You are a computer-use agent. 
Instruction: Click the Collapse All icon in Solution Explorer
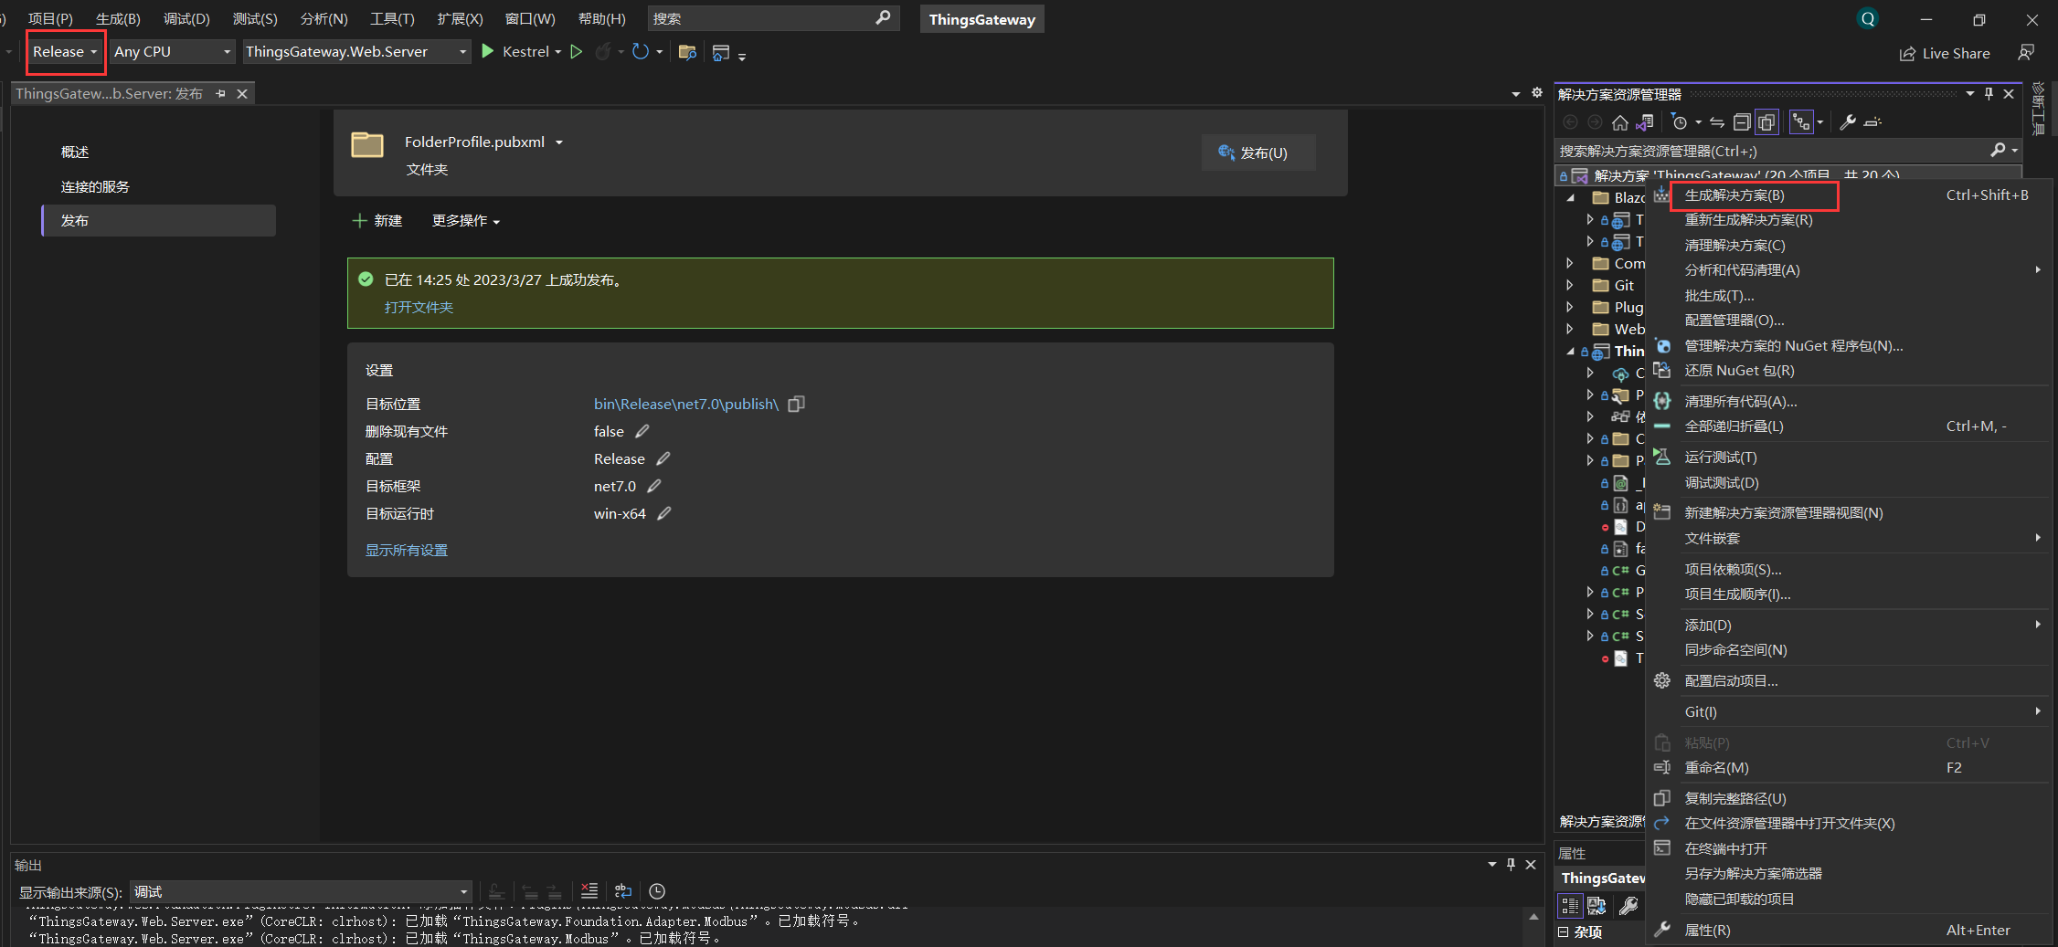pyautogui.click(x=1742, y=122)
